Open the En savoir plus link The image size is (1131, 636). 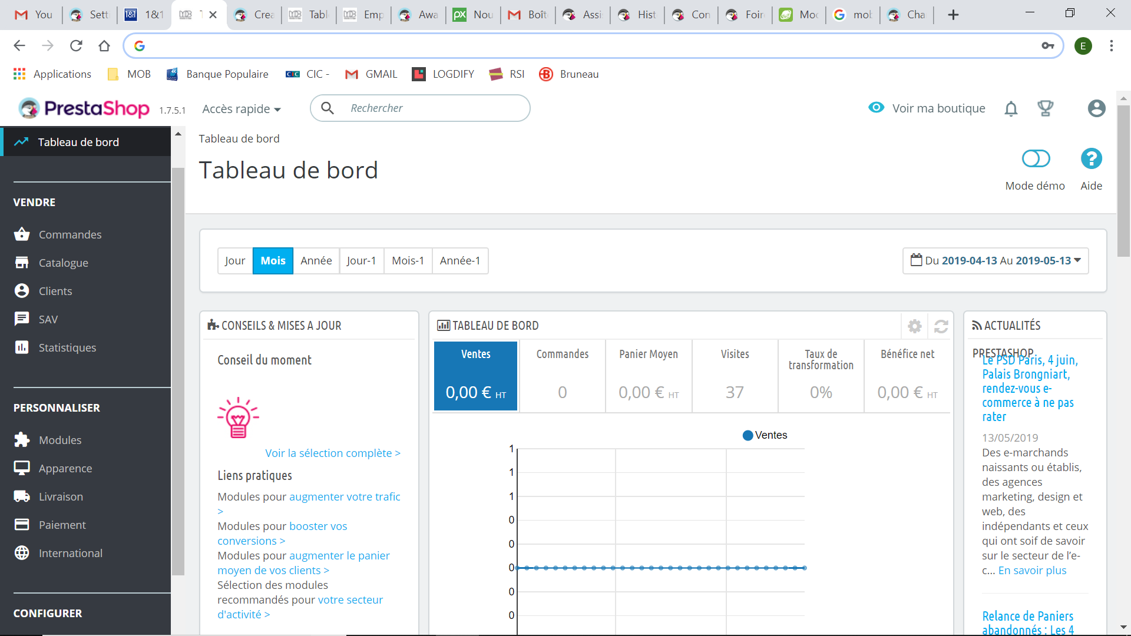(x=1031, y=570)
